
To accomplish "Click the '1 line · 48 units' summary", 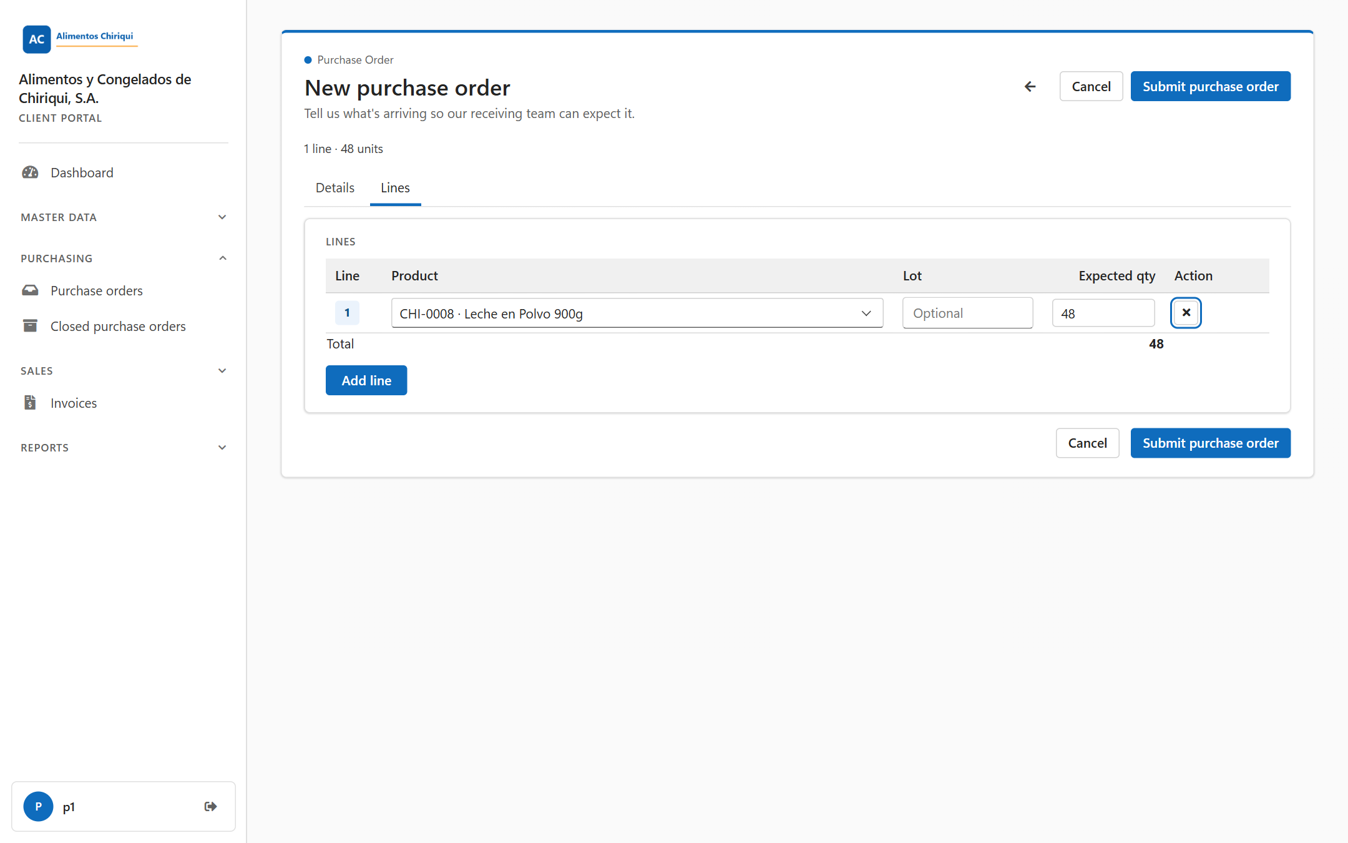I will [343, 149].
